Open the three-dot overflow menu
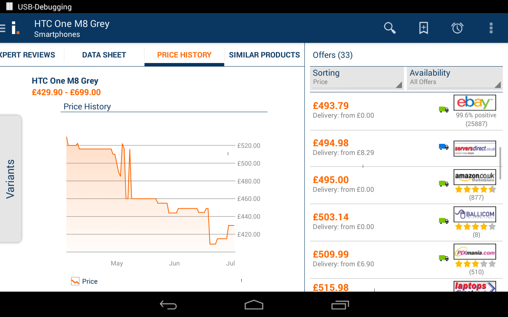The width and height of the screenshot is (508, 317). [491, 28]
